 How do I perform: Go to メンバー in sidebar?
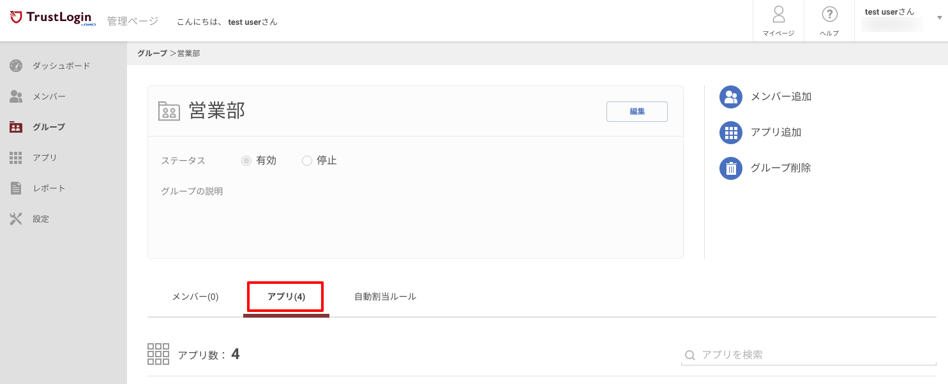[x=49, y=96]
